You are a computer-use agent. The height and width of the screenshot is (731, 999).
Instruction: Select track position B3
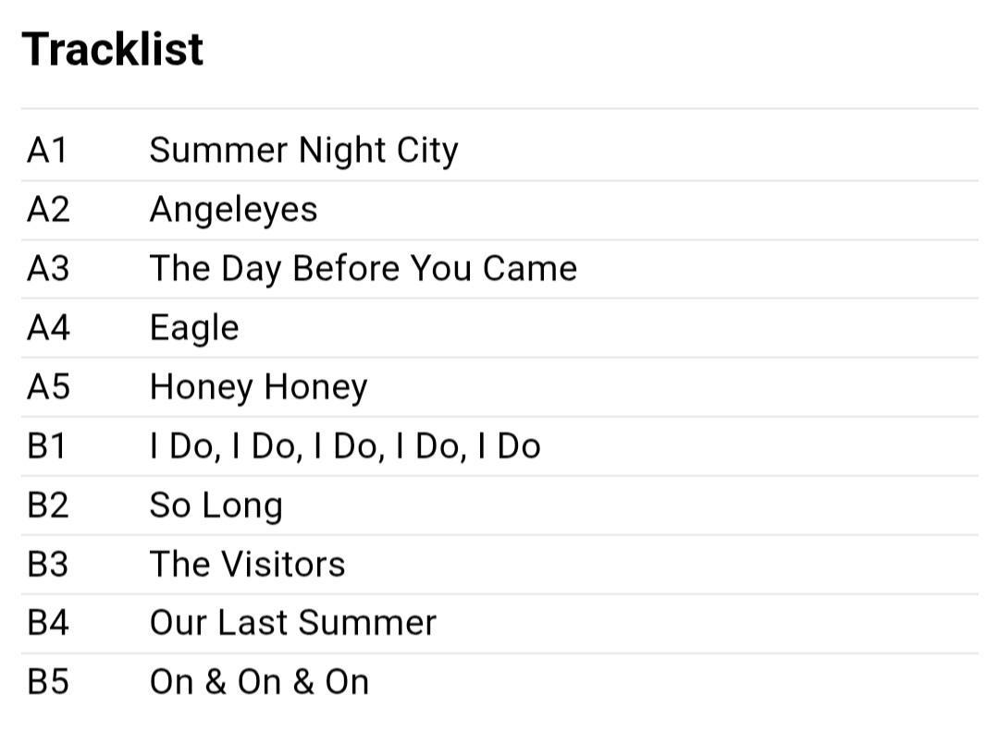(48, 564)
